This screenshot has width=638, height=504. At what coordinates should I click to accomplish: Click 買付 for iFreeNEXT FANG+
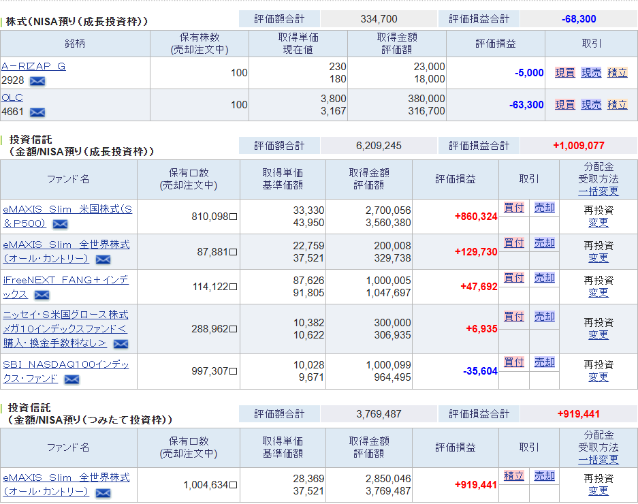[x=514, y=278]
